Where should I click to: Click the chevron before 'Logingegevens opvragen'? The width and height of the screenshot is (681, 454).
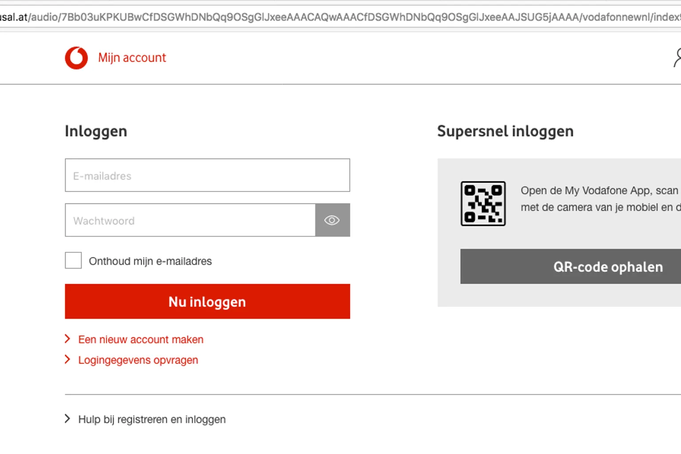[x=67, y=360]
